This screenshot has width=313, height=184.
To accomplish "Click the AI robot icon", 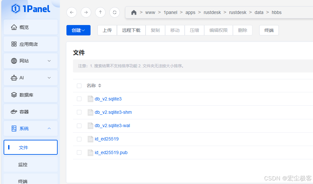I will click(14, 78).
